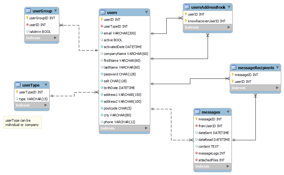Collapse the users table with header arrow
284x175 pixels.
(x=146, y=12)
